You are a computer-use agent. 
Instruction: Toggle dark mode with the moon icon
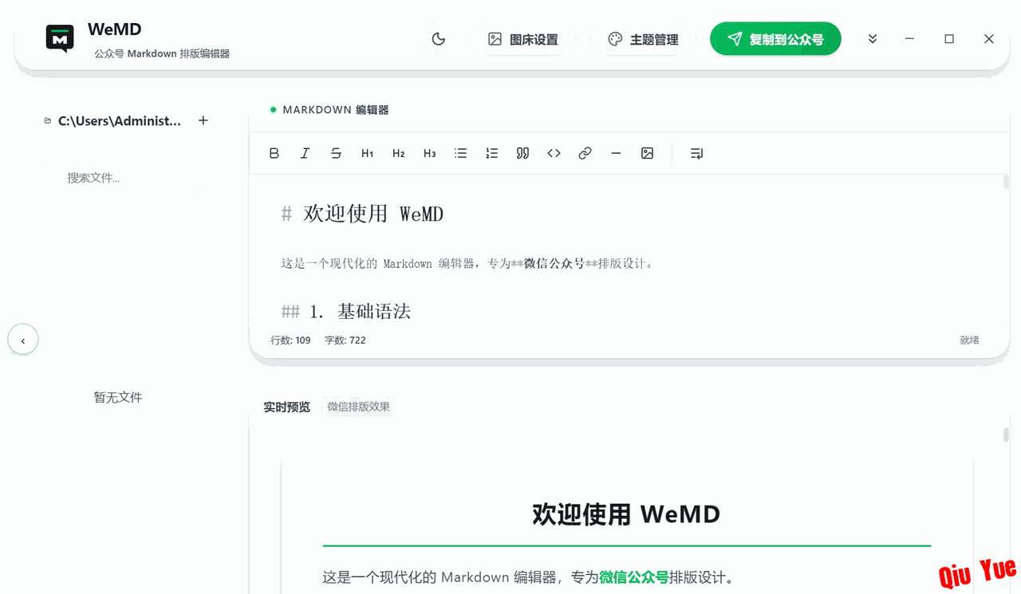tap(438, 39)
